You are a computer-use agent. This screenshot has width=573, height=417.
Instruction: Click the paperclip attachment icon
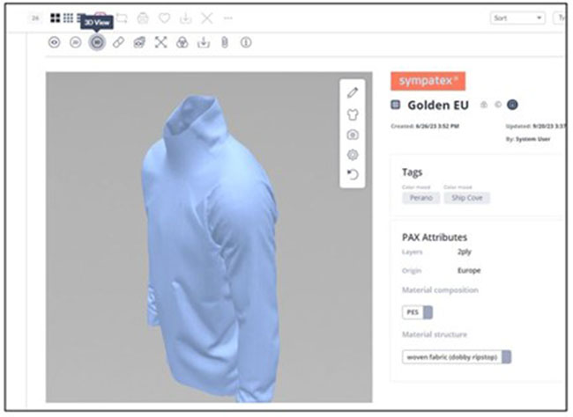click(224, 42)
